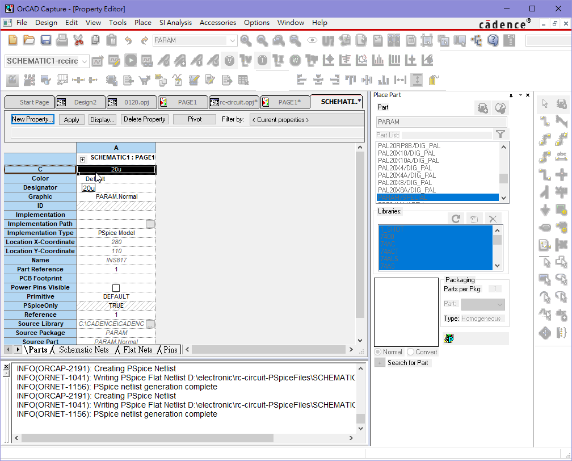Select the Normal radio button
The image size is (572, 461).
[378, 352]
